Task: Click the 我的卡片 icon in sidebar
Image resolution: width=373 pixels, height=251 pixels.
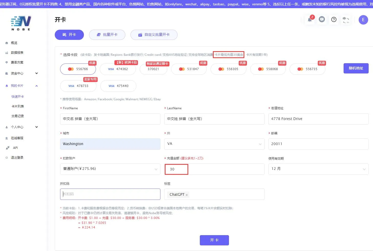Action: pos(7,86)
